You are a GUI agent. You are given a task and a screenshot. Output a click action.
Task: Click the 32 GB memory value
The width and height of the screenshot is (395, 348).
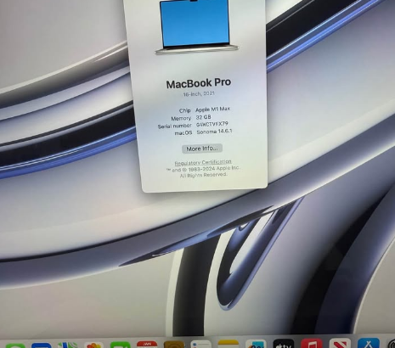pyautogui.click(x=203, y=116)
